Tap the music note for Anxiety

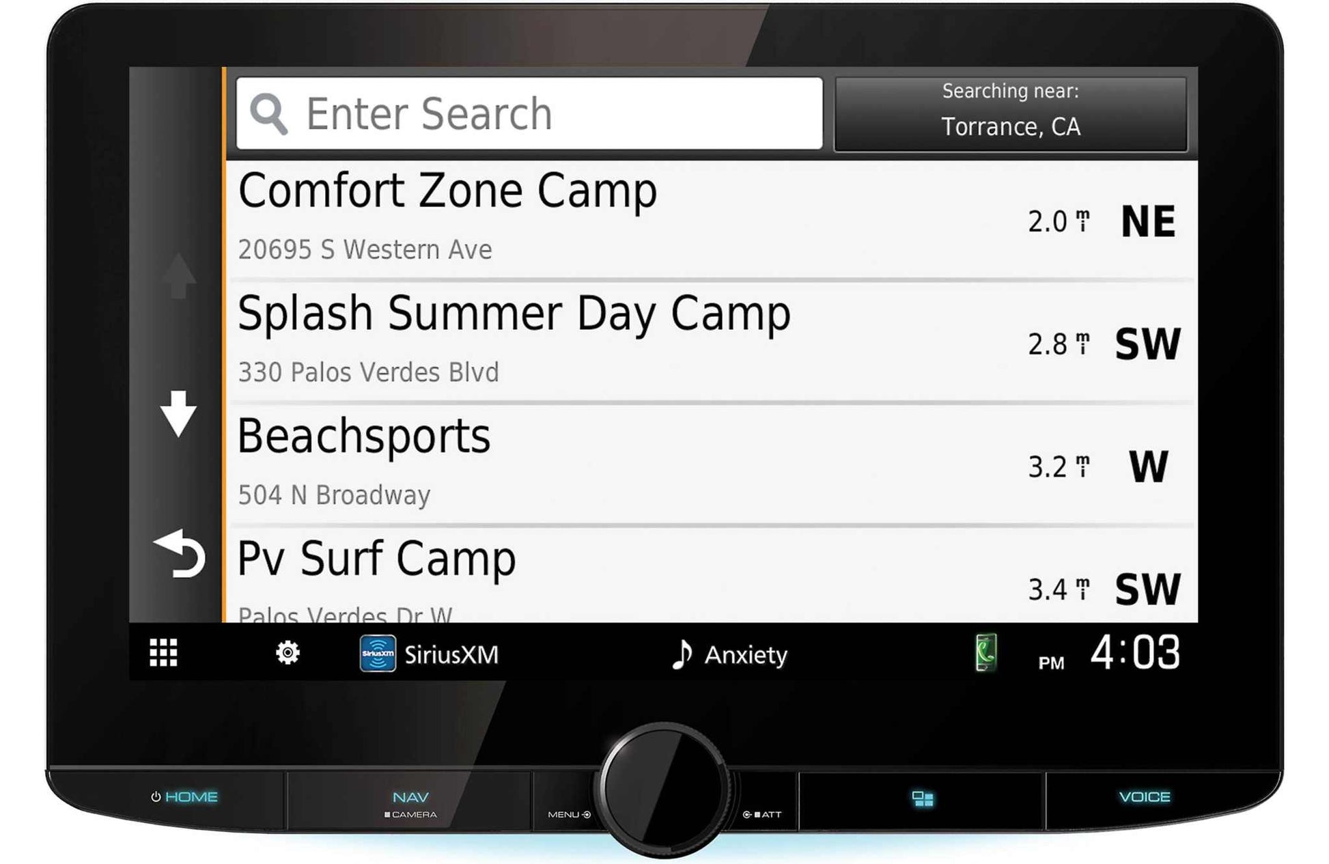point(682,654)
